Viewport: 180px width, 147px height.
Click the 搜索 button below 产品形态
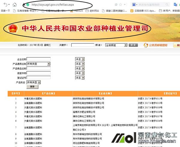(x=32, y=87)
